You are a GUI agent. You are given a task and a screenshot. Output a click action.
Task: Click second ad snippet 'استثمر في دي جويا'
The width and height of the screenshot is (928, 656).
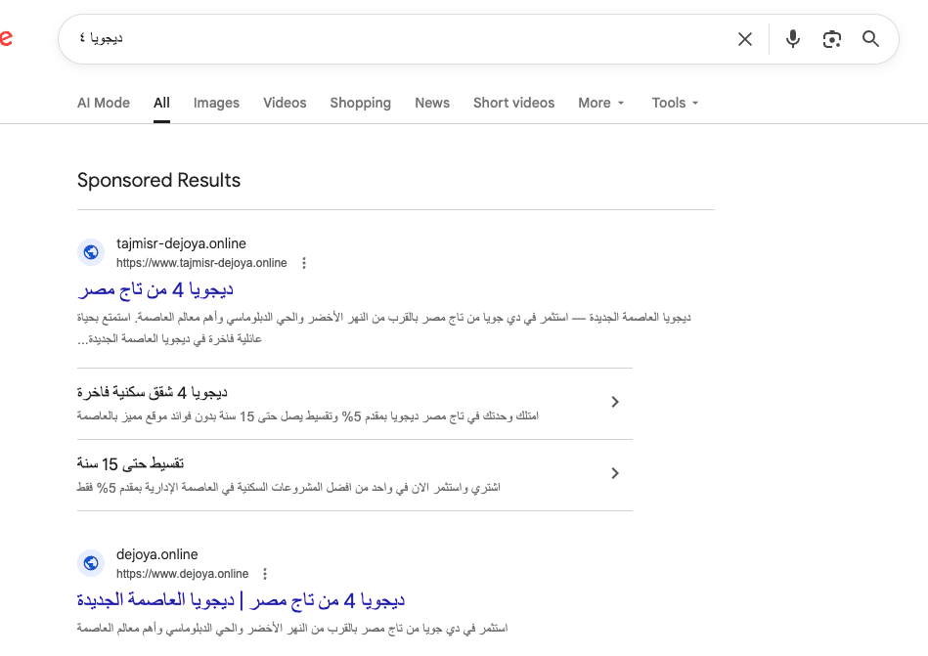[x=292, y=629]
